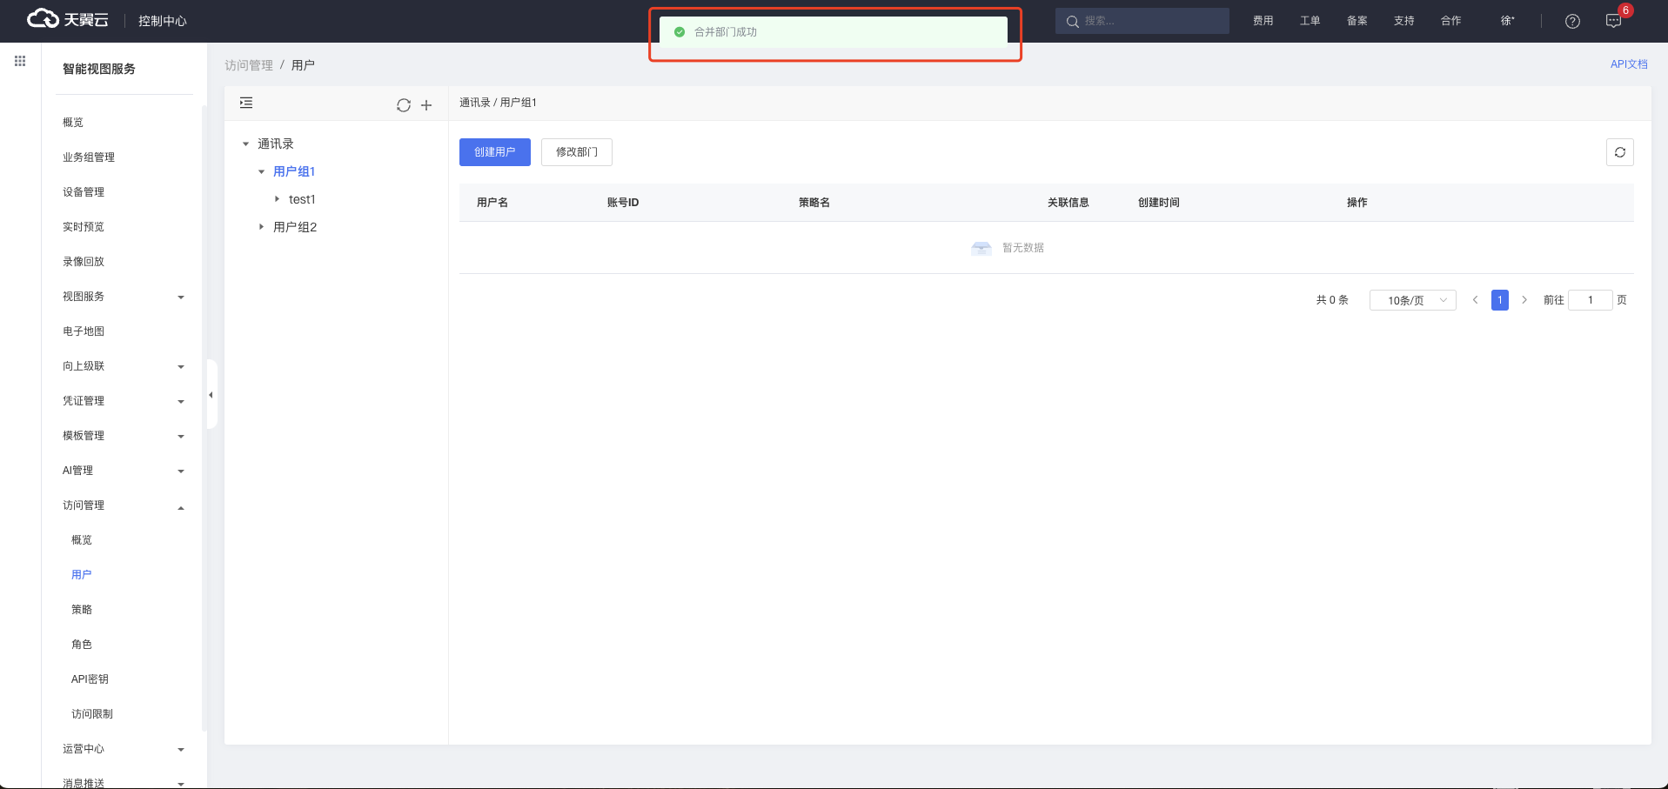The height and width of the screenshot is (789, 1668).
Task: Open the messages notification icon
Action: pos(1612,22)
